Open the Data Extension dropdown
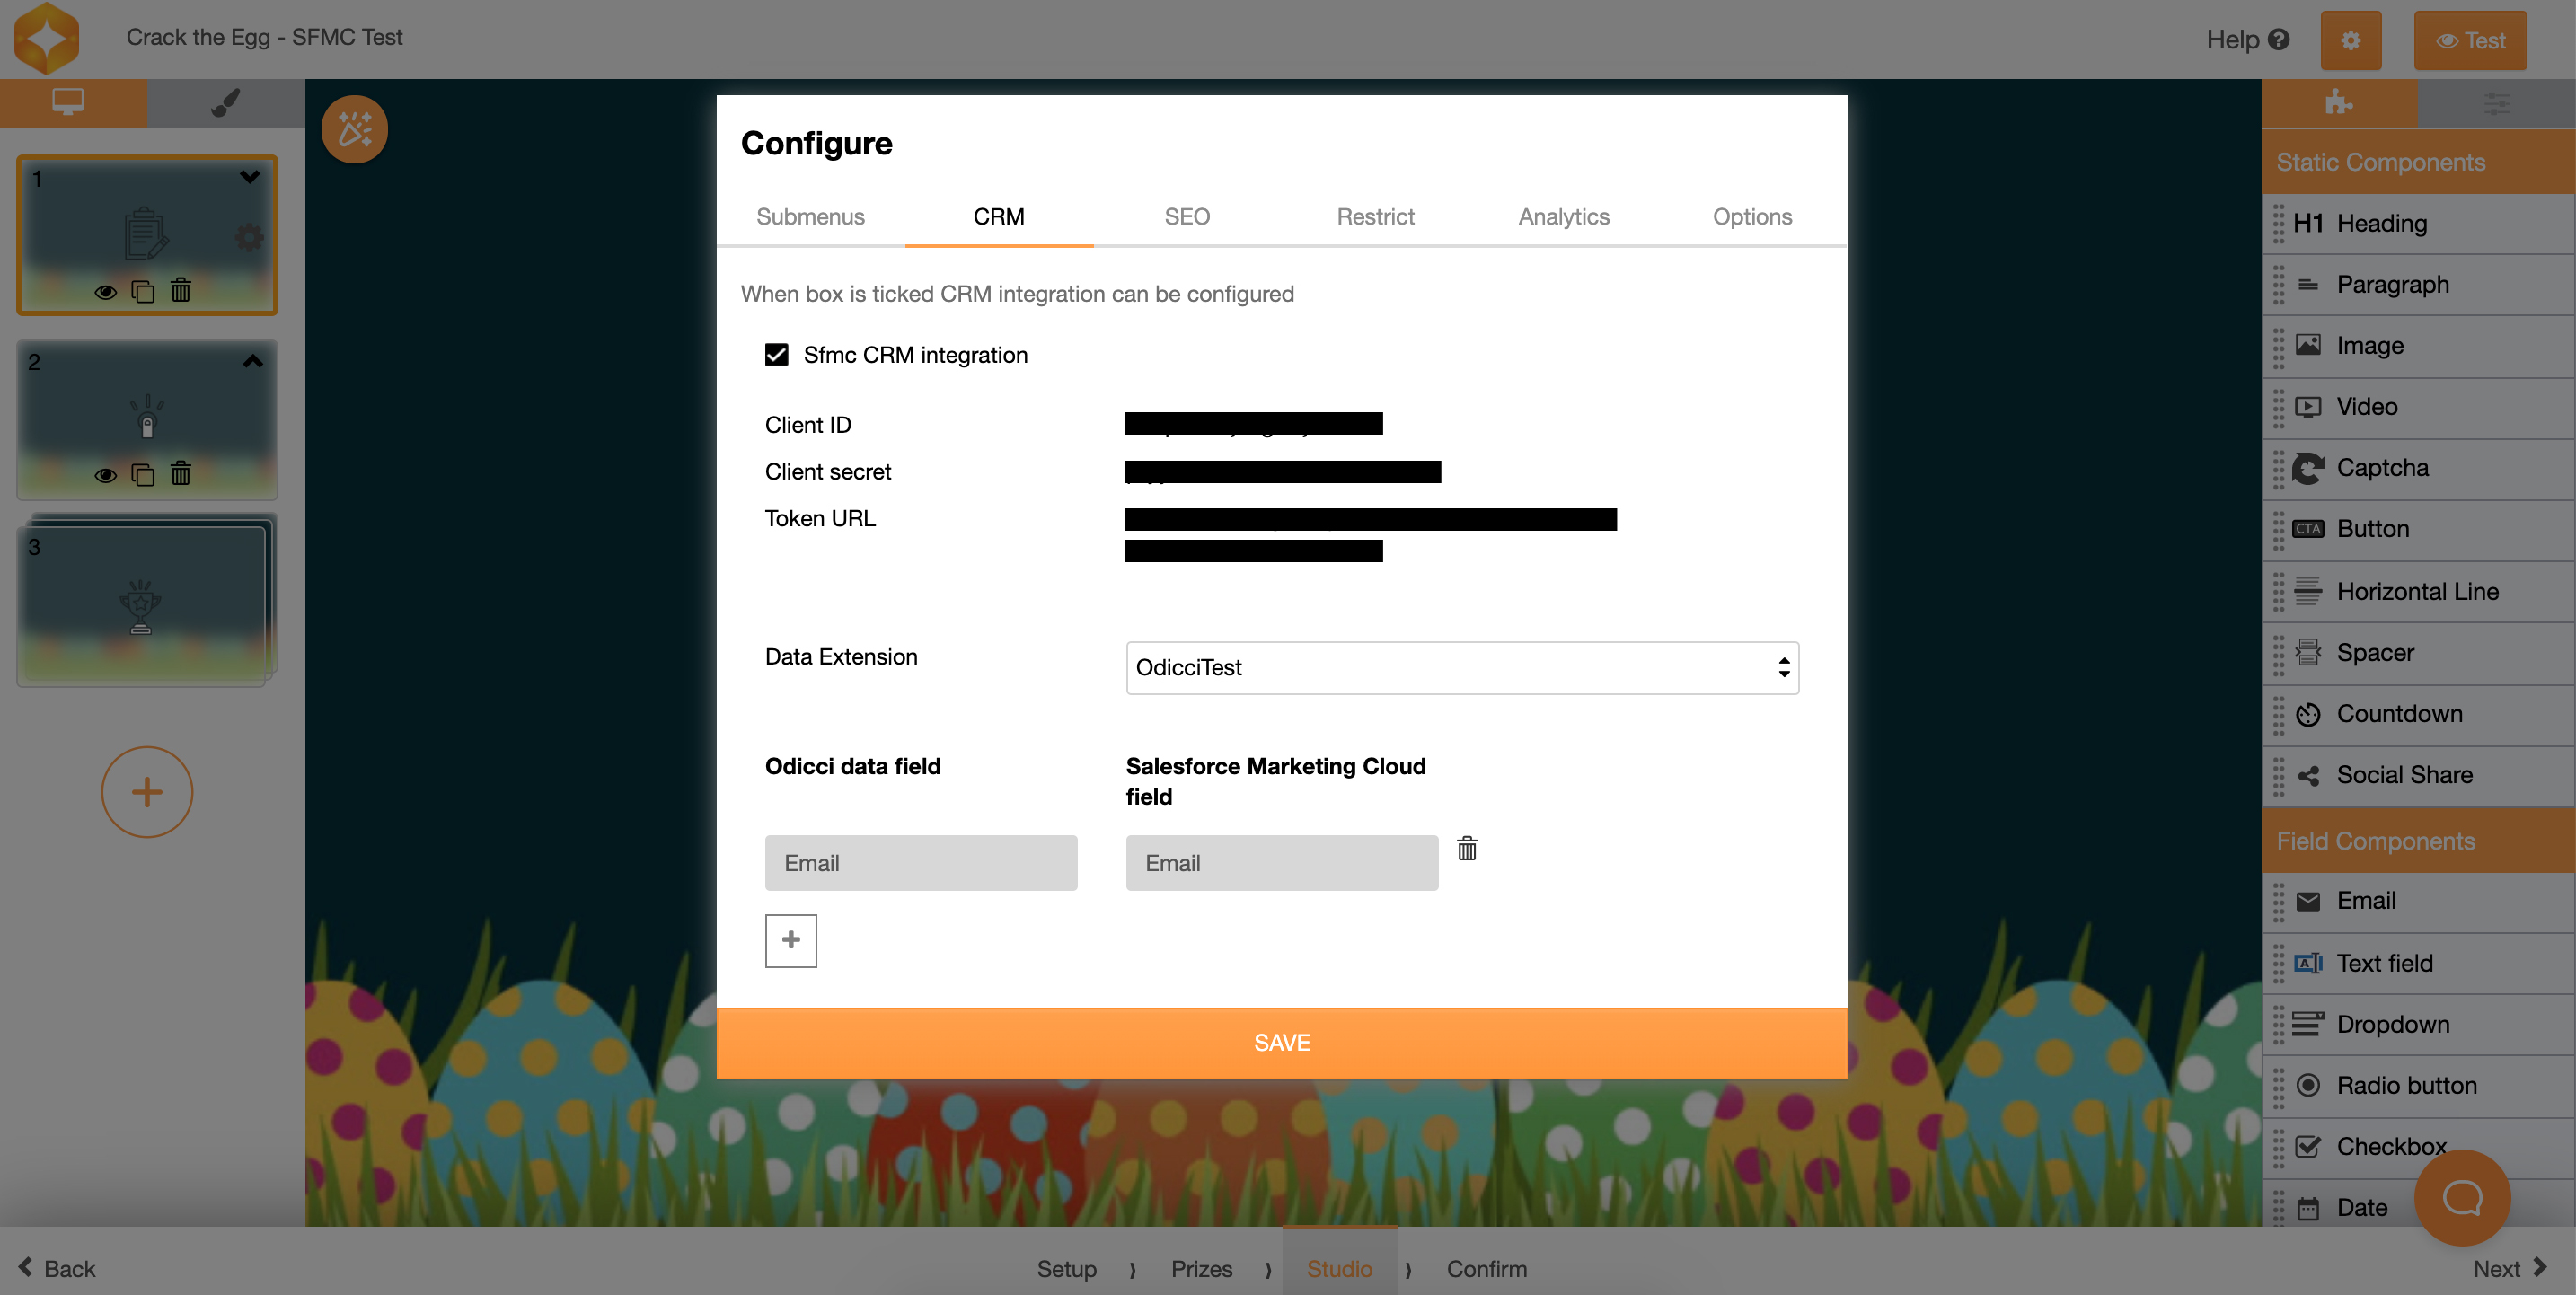The height and width of the screenshot is (1295, 2576). tap(1461, 668)
